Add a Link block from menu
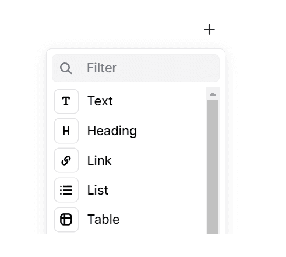The image size is (286, 257). click(x=129, y=160)
